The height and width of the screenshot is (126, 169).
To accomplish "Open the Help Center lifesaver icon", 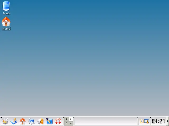I will pyautogui.click(x=58, y=121).
